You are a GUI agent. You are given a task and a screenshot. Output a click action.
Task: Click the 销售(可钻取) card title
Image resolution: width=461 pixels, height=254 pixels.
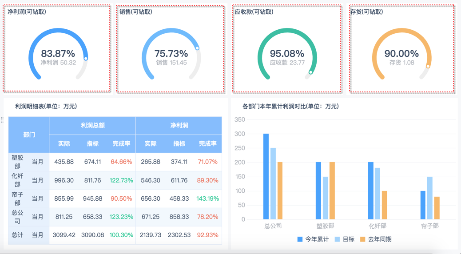(x=136, y=12)
